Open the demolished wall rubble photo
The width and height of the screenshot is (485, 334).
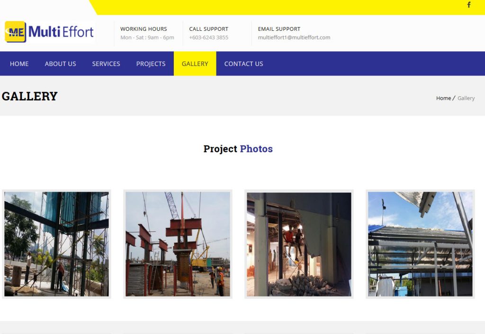click(x=299, y=244)
